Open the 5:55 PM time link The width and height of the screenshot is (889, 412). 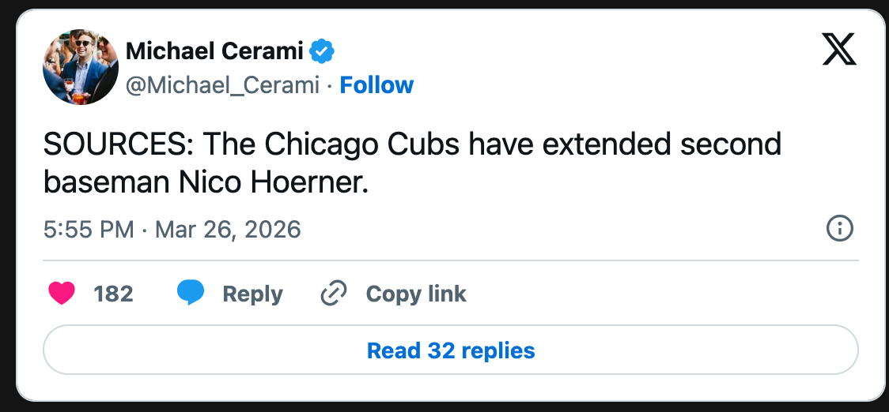pyautogui.click(x=89, y=230)
